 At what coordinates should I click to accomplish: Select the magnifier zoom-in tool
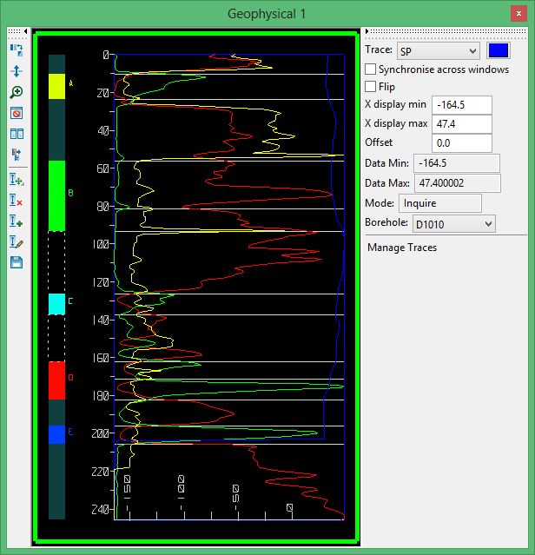pyautogui.click(x=16, y=92)
